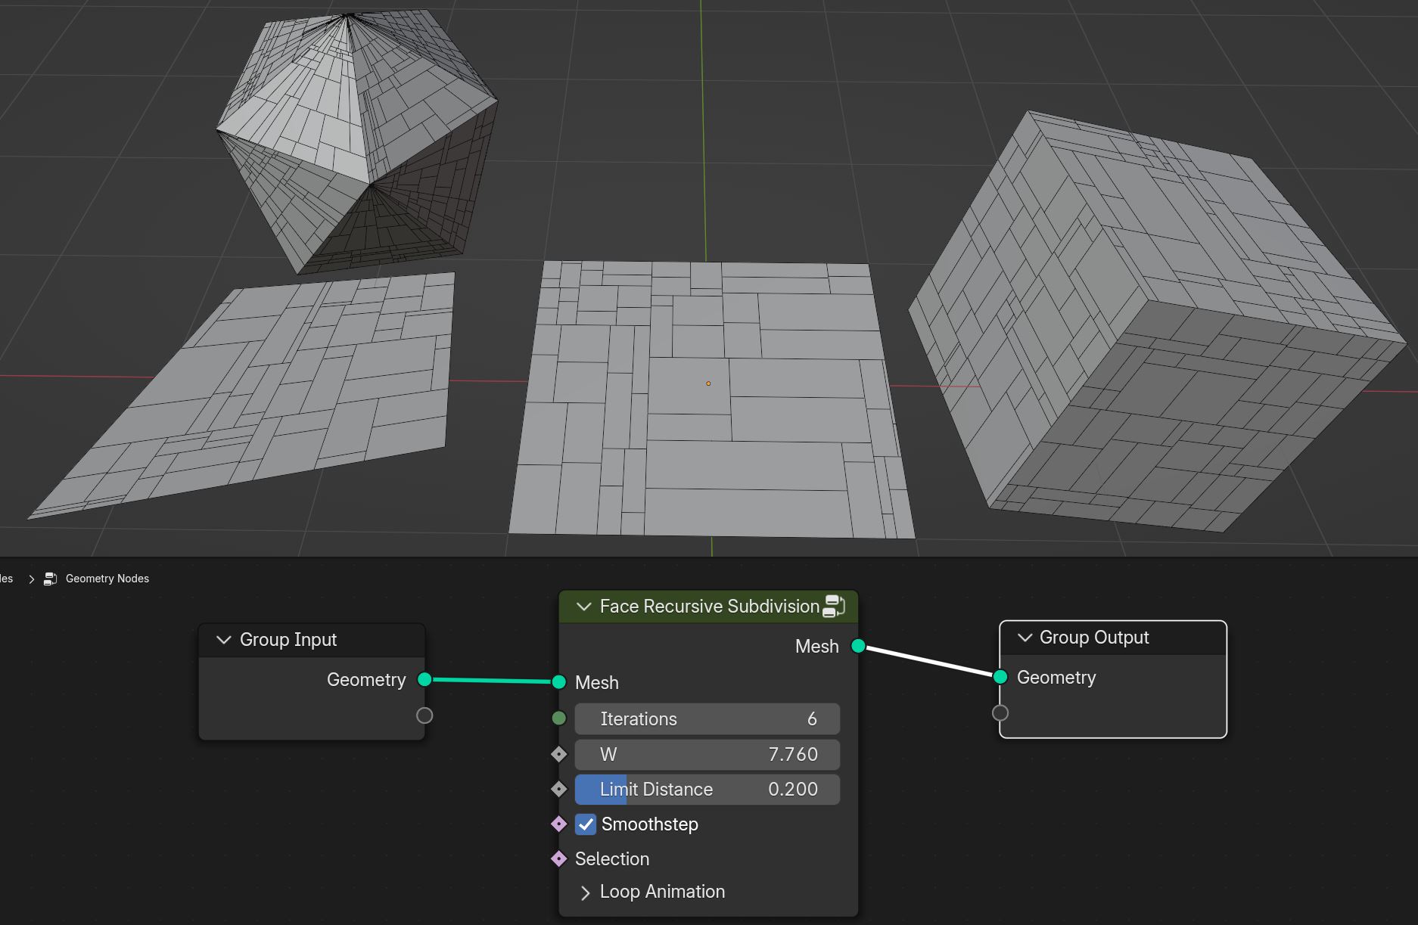The width and height of the screenshot is (1418, 925).
Task: Click the empty input socket on Group Output
Action: click(x=1000, y=712)
